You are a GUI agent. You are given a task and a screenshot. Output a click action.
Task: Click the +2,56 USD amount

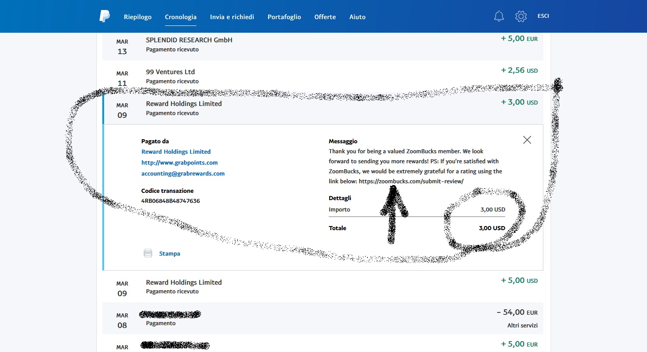pos(519,70)
